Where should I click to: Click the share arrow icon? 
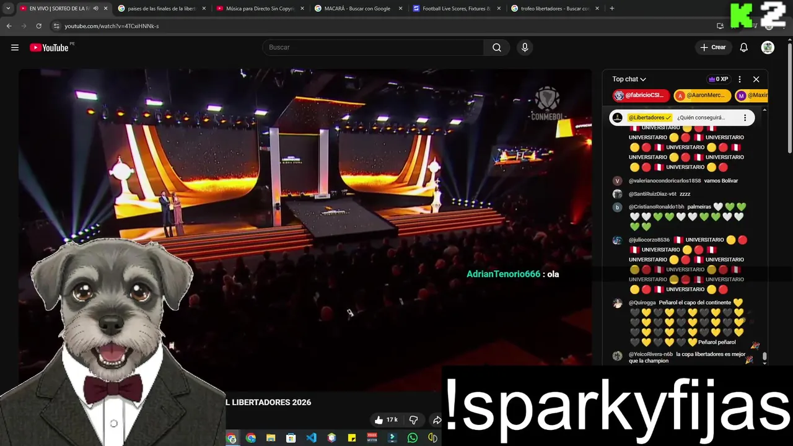(436, 420)
